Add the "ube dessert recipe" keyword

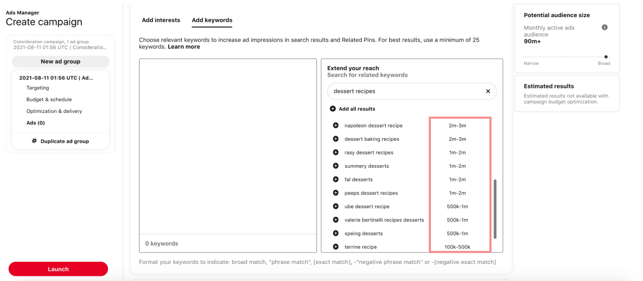pyautogui.click(x=335, y=206)
